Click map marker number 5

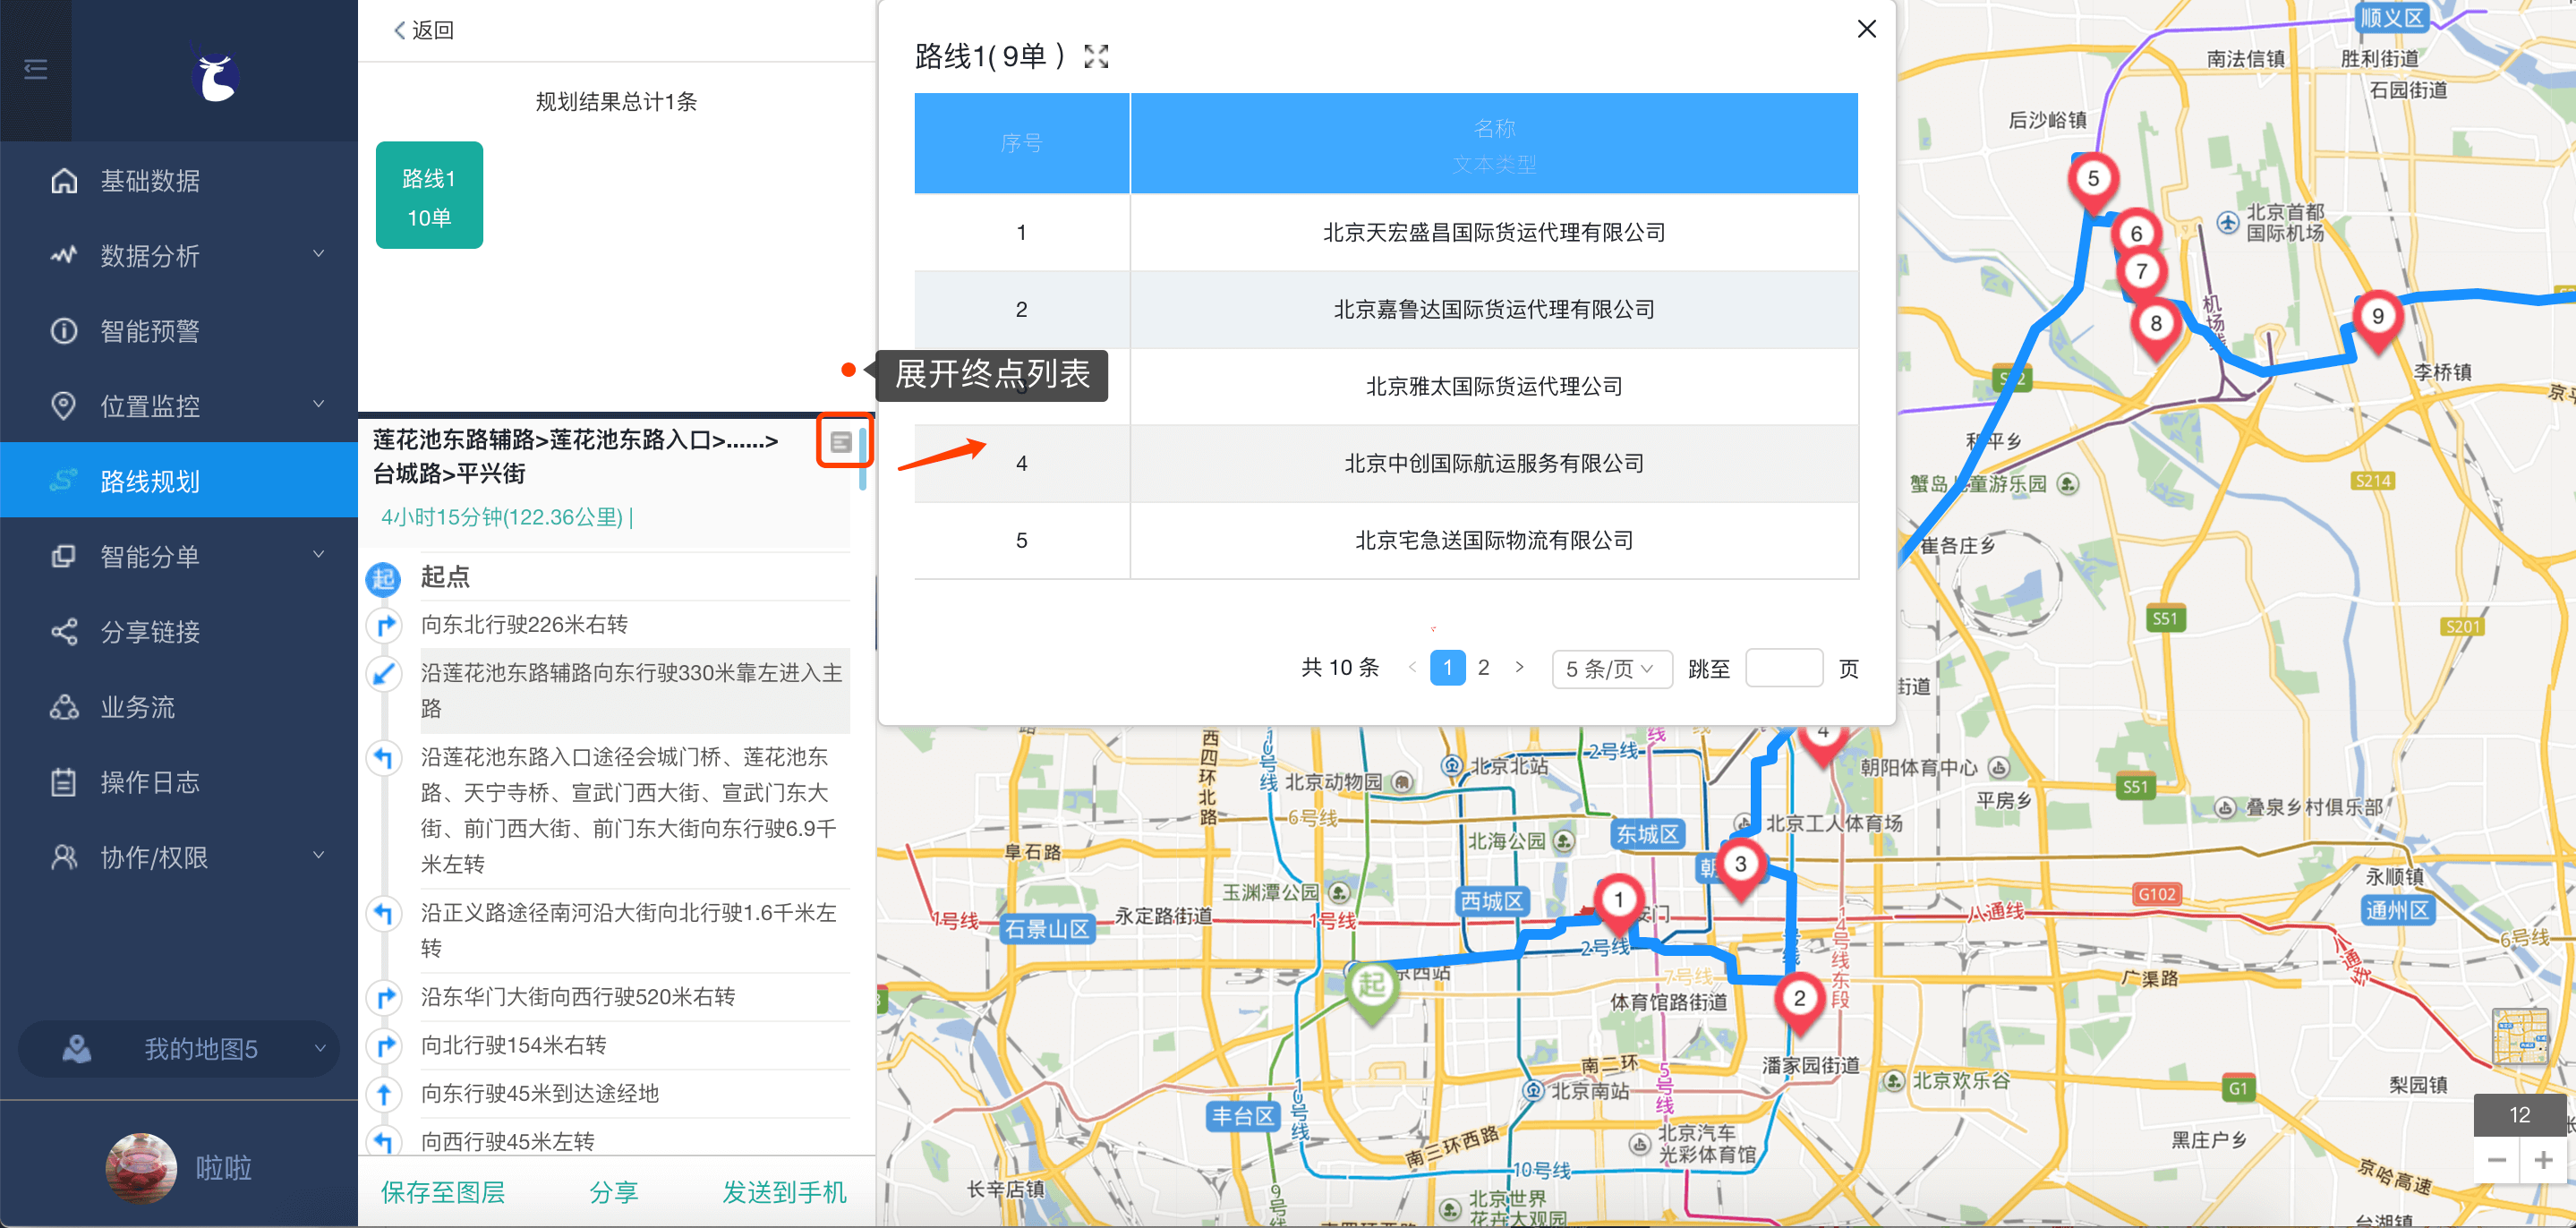click(2092, 183)
